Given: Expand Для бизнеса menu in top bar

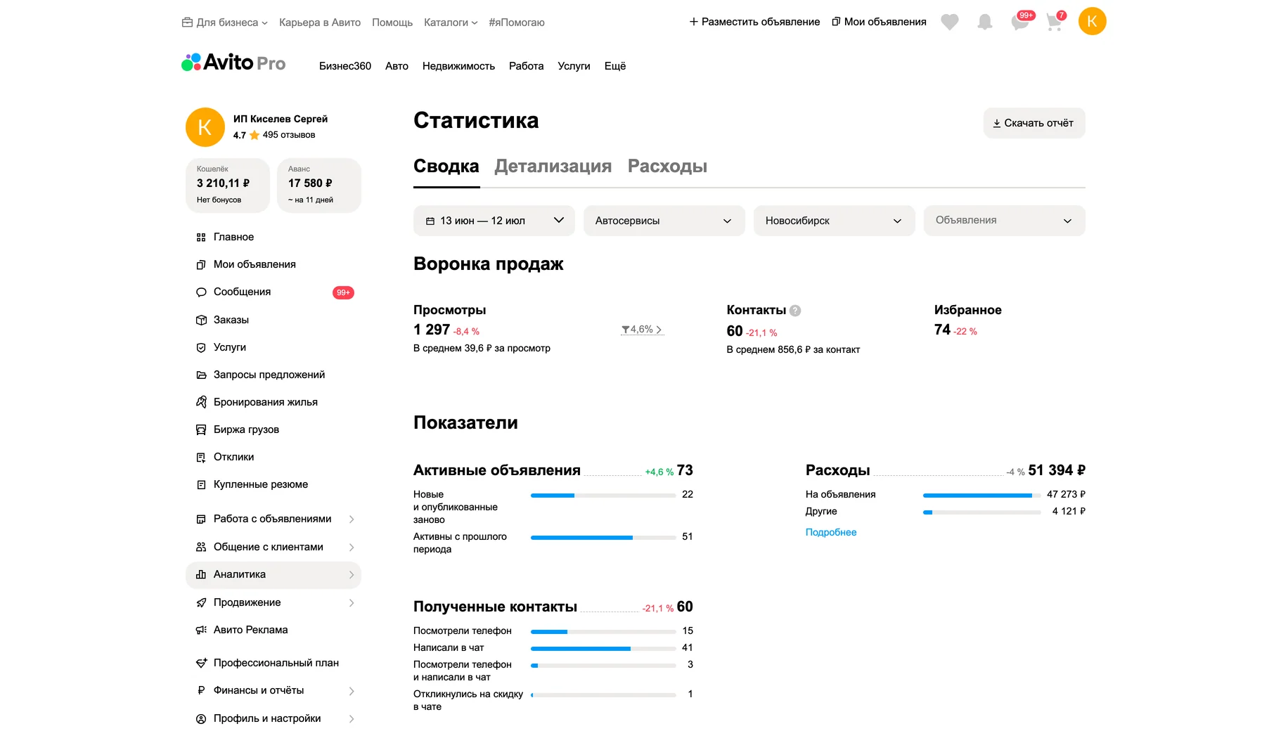Looking at the screenshot, I should point(225,22).
